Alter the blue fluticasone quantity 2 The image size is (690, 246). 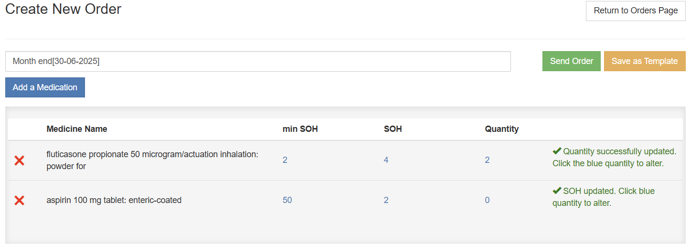[487, 160]
